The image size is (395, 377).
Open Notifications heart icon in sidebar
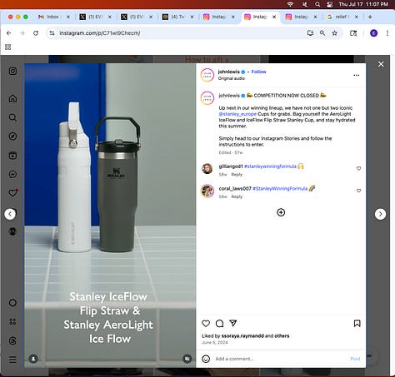click(x=12, y=193)
